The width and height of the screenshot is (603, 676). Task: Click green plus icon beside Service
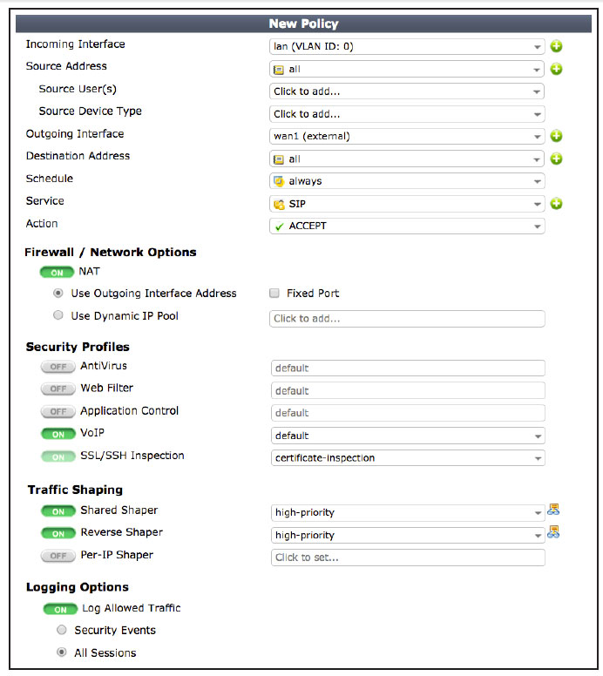(556, 204)
